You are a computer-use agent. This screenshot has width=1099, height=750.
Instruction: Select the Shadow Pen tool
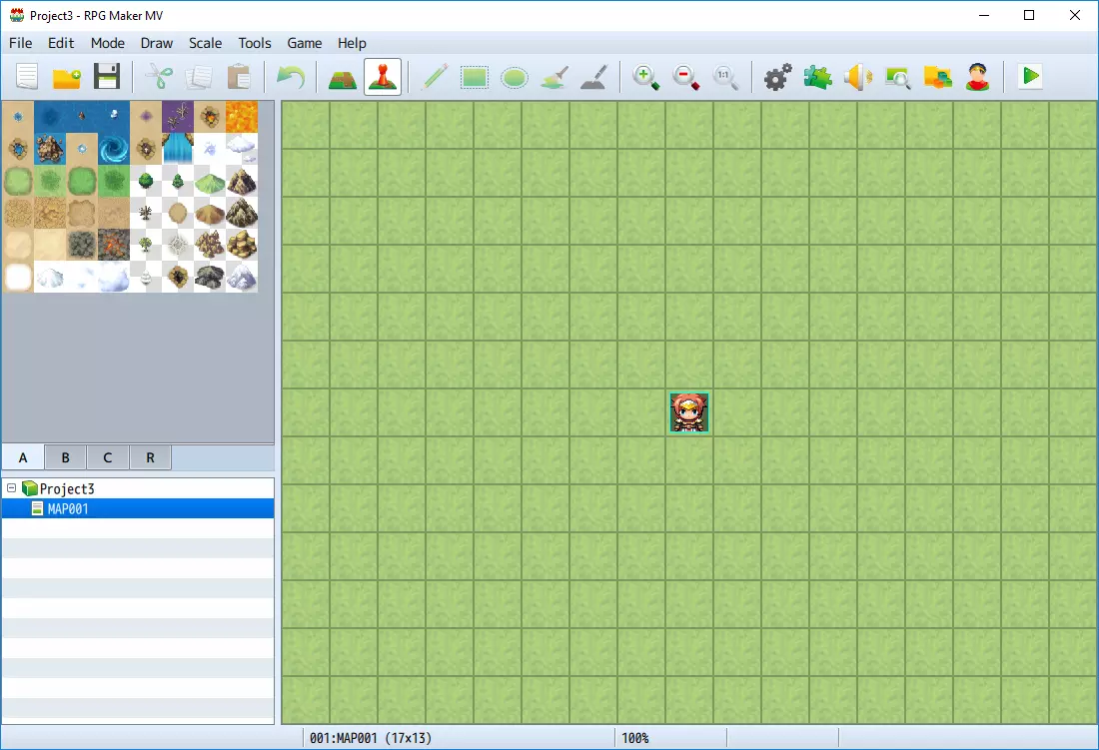tap(594, 76)
